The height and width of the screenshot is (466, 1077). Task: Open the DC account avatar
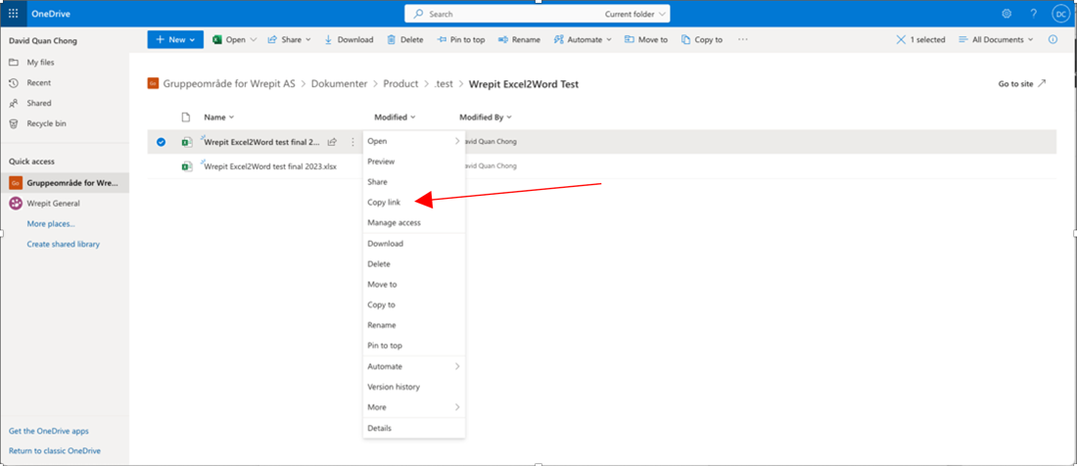(1059, 14)
